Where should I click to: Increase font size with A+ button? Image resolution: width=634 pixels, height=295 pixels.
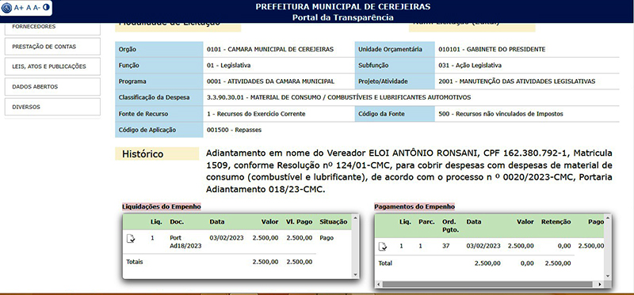pyautogui.click(x=19, y=7)
